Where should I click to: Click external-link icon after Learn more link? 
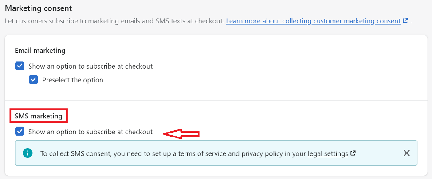click(405, 21)
